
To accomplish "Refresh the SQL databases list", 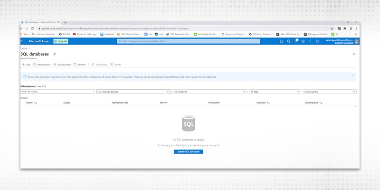I will [x=79, y=65].
